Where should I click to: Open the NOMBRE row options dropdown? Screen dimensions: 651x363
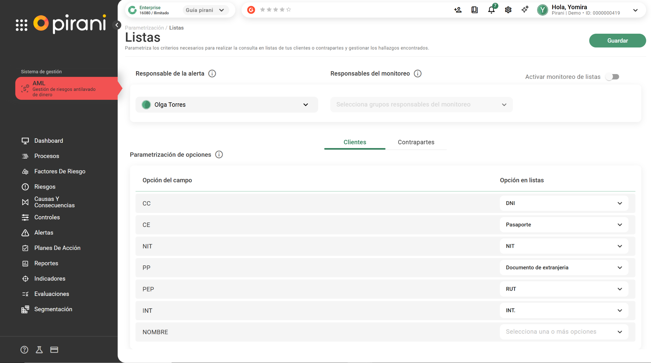point(564,332)
